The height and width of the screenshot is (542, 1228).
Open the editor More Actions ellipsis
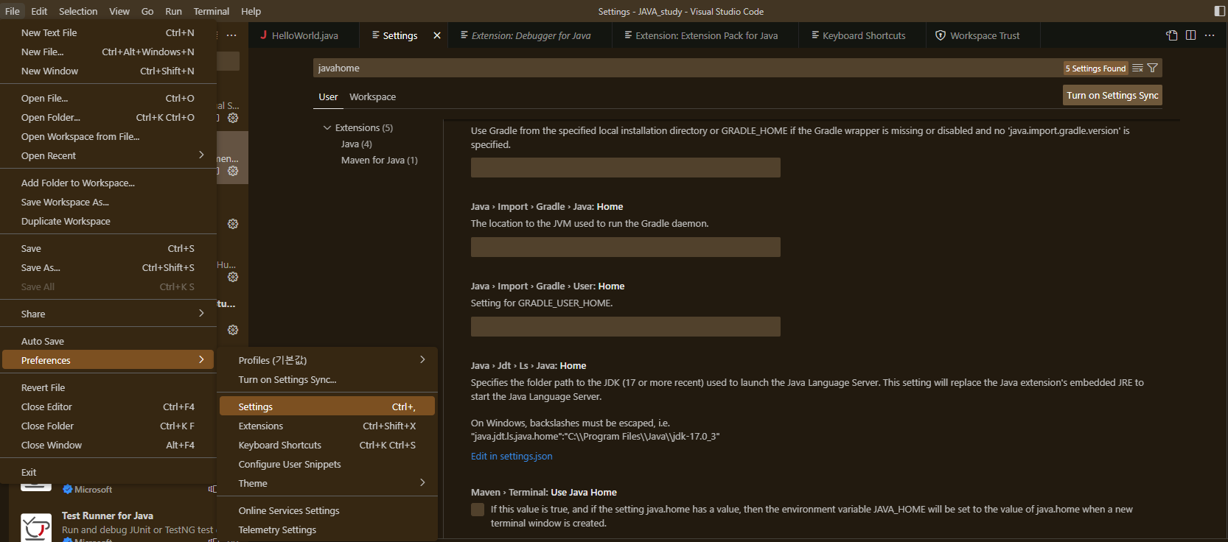tap(1210, 35)
